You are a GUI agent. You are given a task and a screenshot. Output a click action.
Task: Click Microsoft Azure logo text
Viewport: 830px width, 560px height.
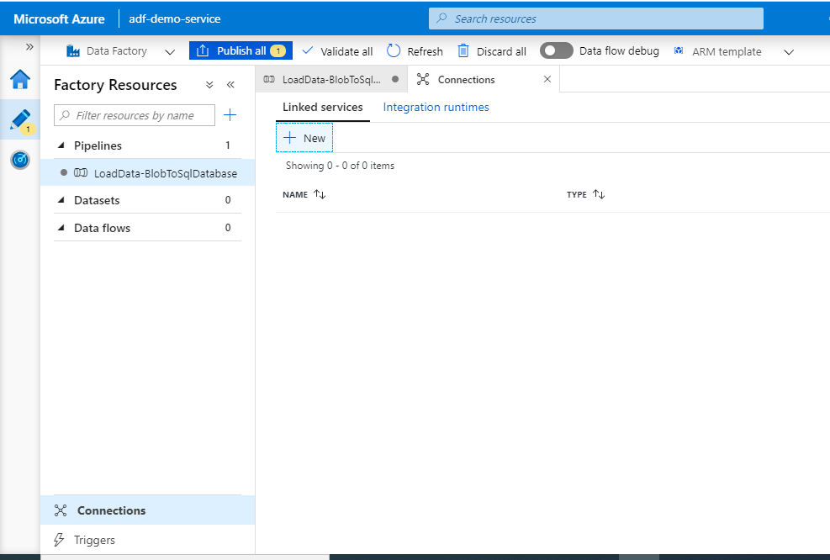click(59, 18)
